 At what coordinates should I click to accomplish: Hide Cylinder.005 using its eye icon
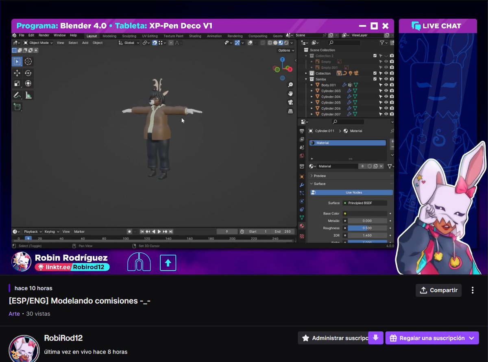386,102
